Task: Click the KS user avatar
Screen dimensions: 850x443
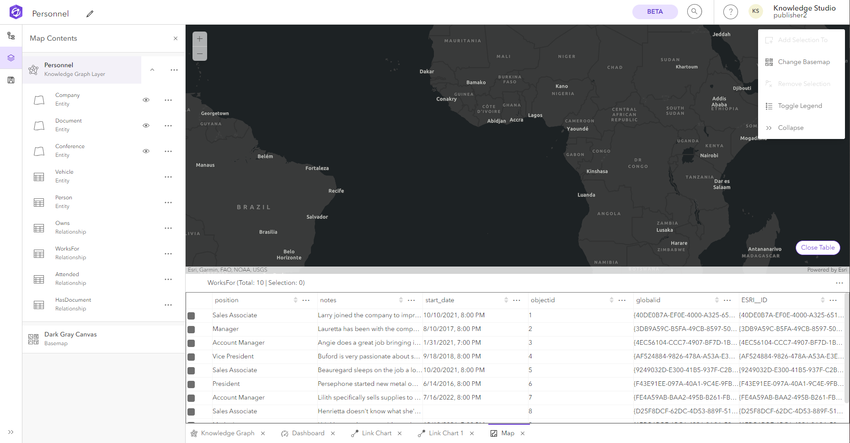Action: pyautogui.click(x=755, y=11)
